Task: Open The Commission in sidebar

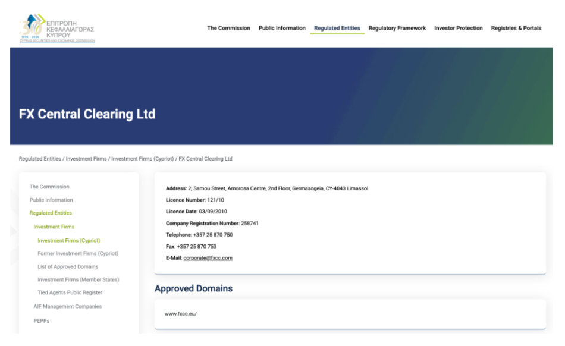Action: point(49,187)
